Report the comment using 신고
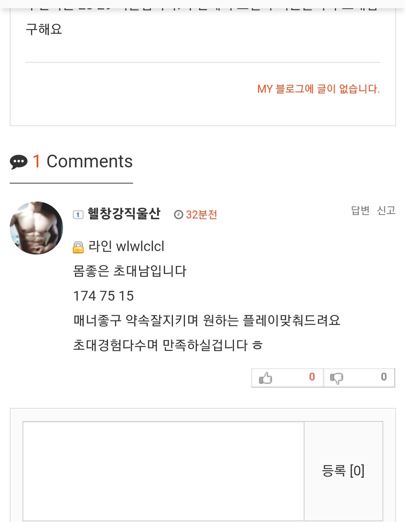The height and width of the screenshot is (522, 405). tap(386, 211)
